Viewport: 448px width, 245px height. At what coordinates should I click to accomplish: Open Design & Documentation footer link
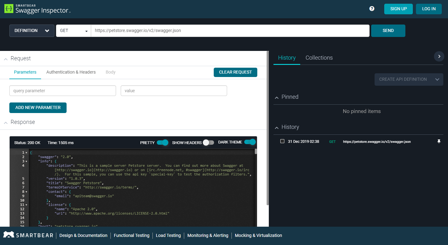coord(83,235)
